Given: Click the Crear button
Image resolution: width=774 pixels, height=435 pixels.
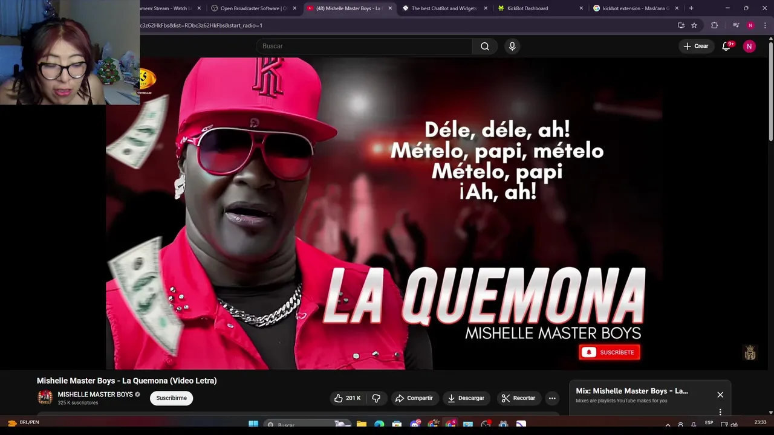Looking at the screenshot, I should coord(695,46).
